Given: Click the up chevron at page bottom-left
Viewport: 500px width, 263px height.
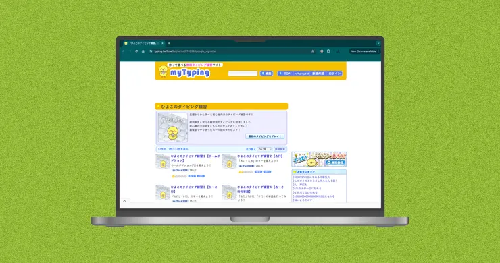Looking at the screenshot, I should pos(124,201).
